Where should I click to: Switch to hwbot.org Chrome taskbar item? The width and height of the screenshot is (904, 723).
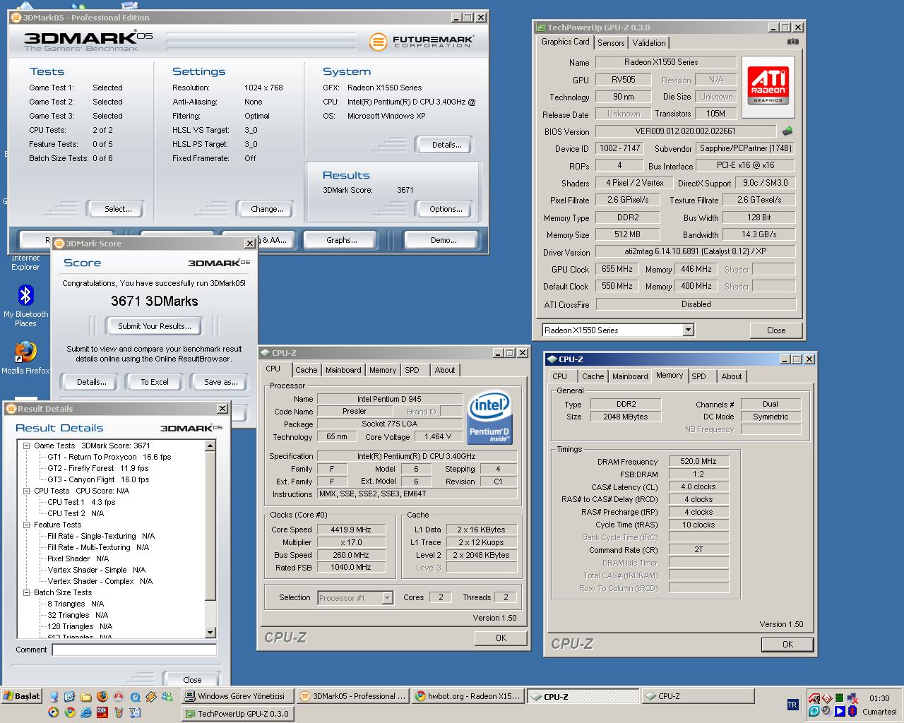(467, 696)
